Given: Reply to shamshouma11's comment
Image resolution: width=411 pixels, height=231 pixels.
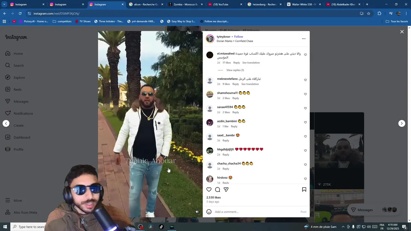Looking at the screenshot, I should click(236, 98).
